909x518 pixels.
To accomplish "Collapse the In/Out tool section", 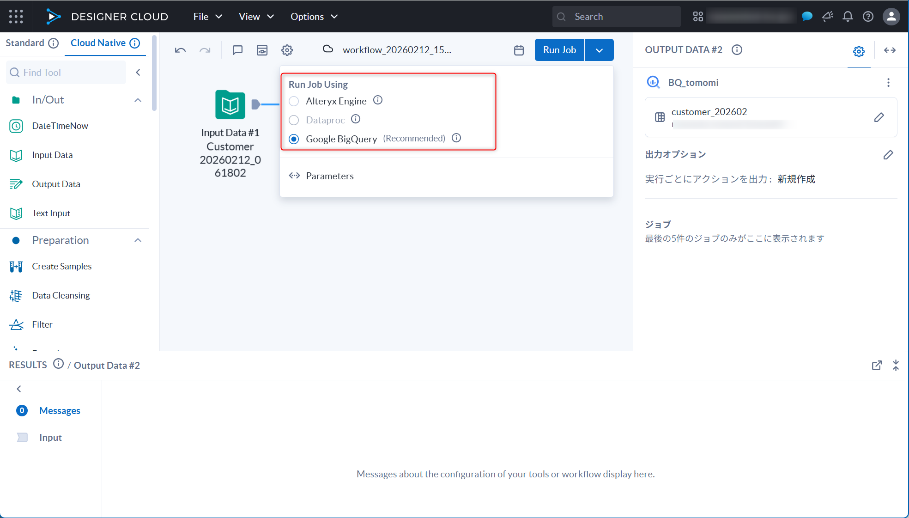I will pos(138,99).
